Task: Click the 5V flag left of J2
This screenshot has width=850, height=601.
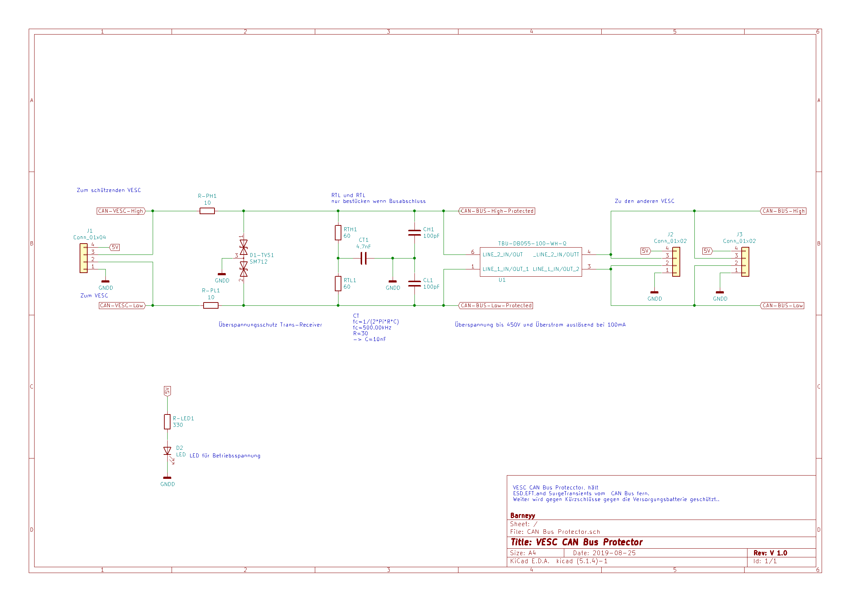Action: (646, 251)
